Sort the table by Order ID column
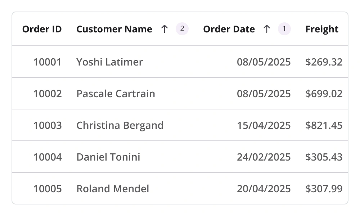Image resolution: width=360 pixels, height=216 pixels. coord(42,29)
